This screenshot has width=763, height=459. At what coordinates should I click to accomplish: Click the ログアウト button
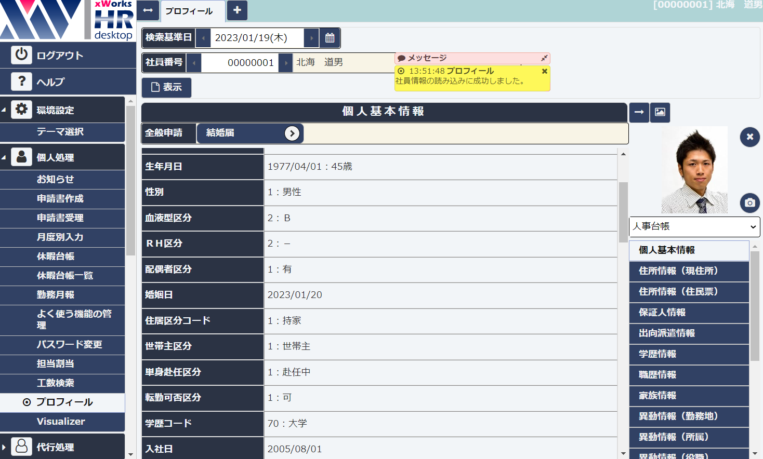coord(60,56)
